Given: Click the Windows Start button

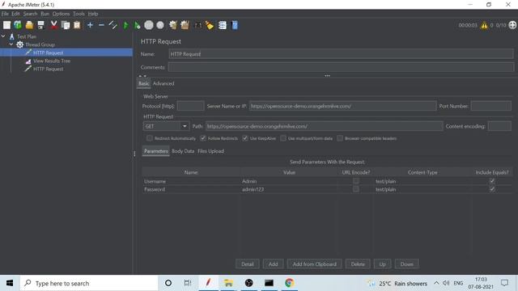Looking at the screenshot, I should [10, 283].
